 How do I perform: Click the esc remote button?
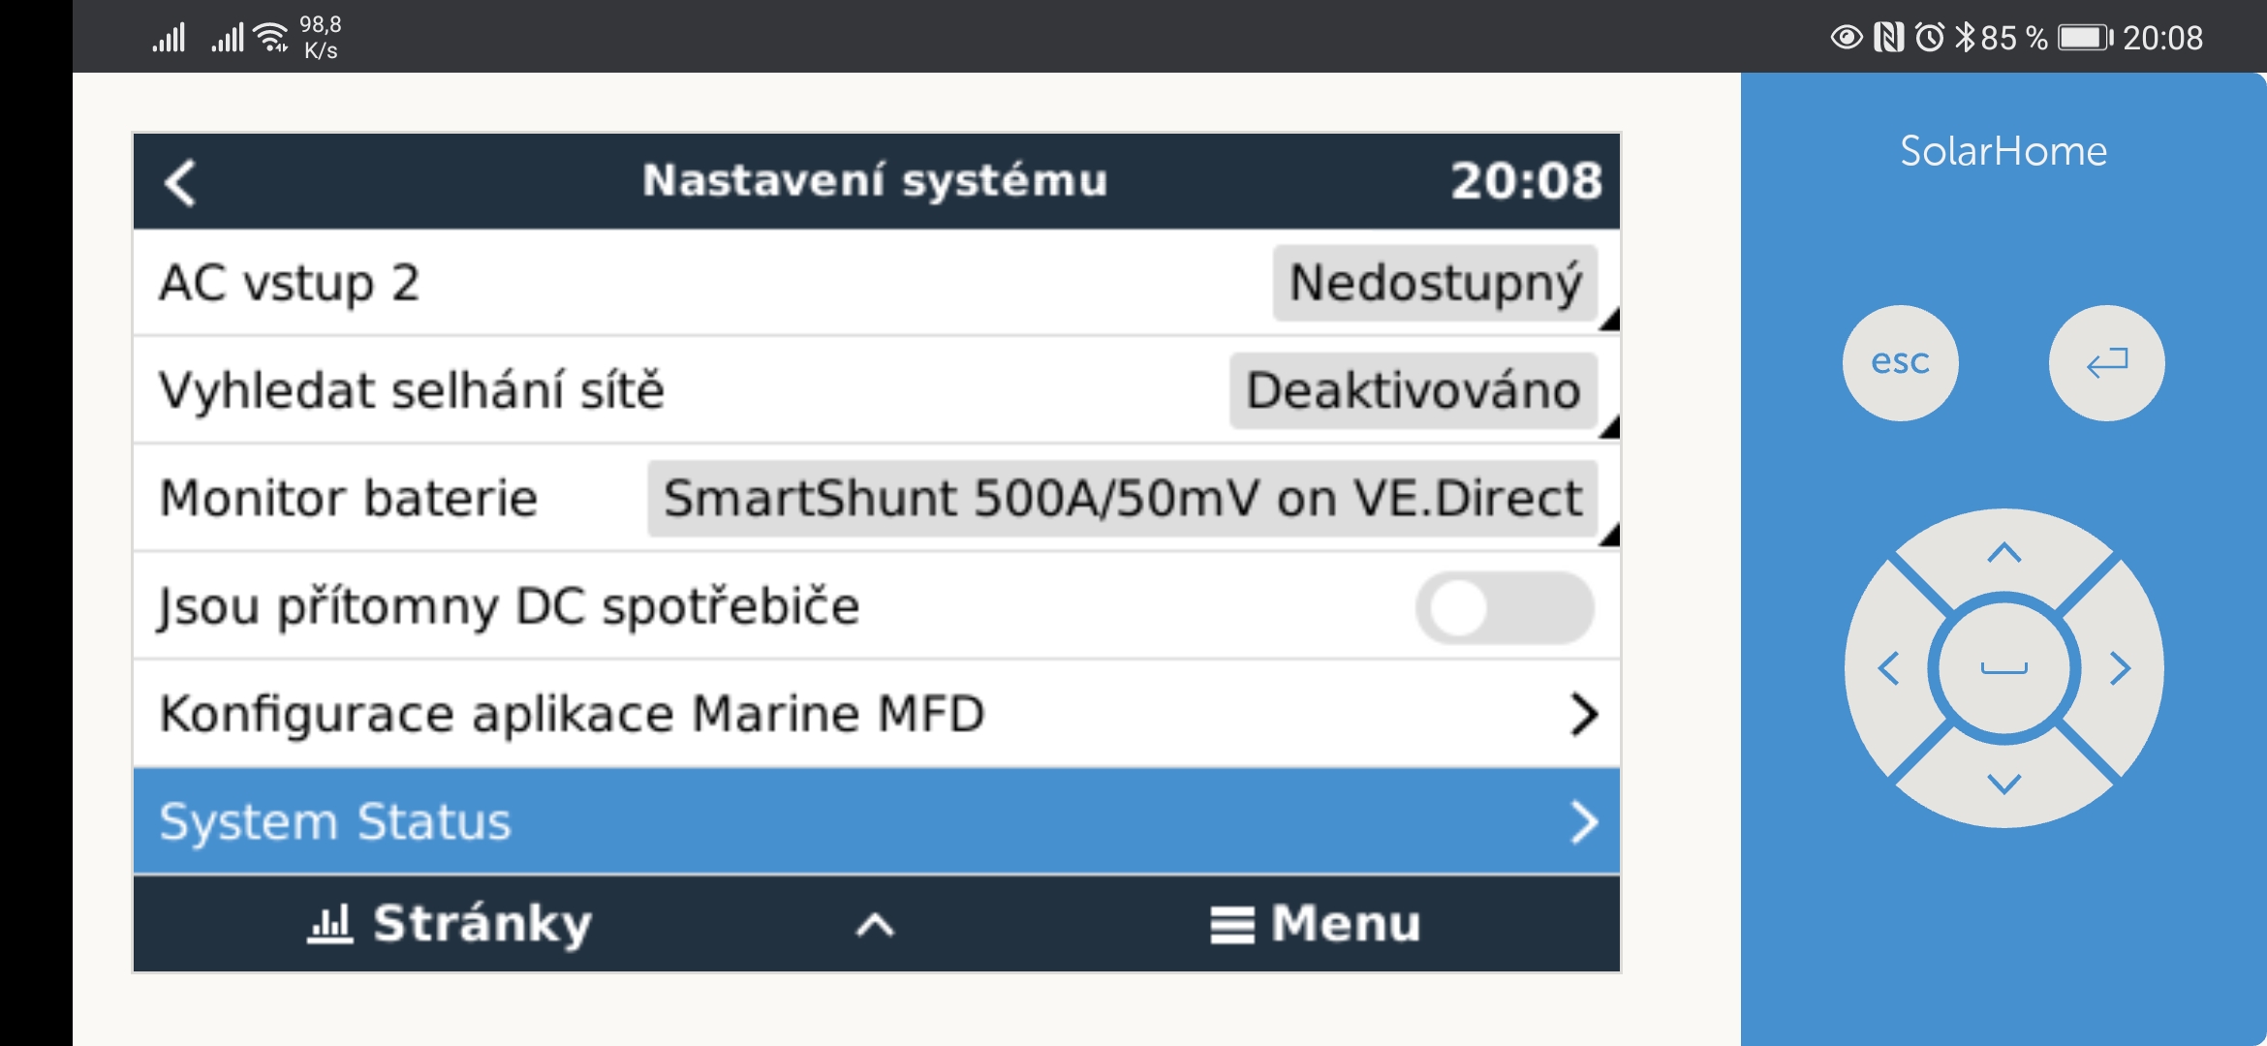(1900, 363)
